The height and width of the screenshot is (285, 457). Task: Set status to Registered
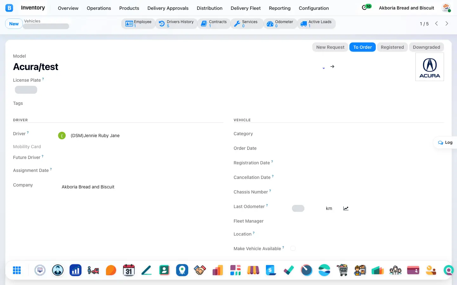click(x=392, y=47)
